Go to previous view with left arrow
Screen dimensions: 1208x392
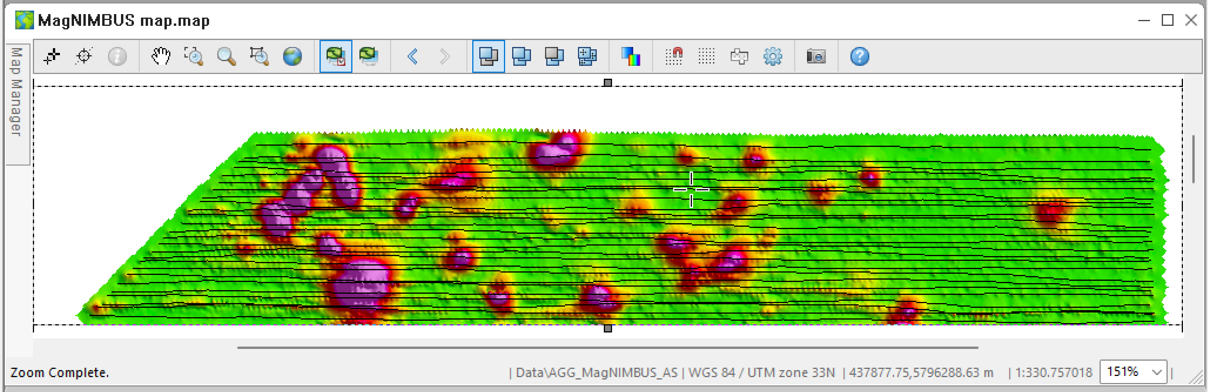coord(412,56)
